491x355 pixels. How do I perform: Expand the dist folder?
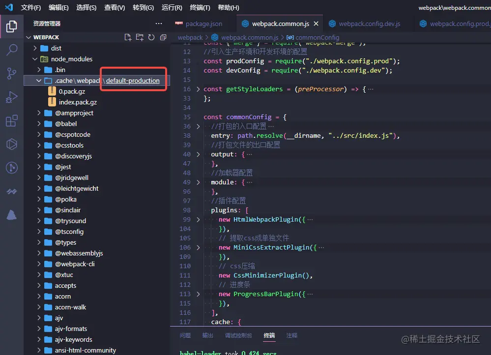(x=35, y=48)
